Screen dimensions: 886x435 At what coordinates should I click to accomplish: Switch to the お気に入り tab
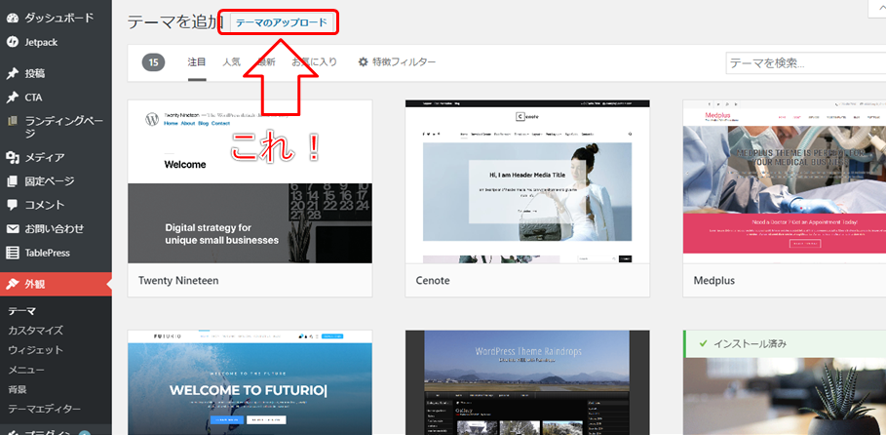(x=314, y=62)
